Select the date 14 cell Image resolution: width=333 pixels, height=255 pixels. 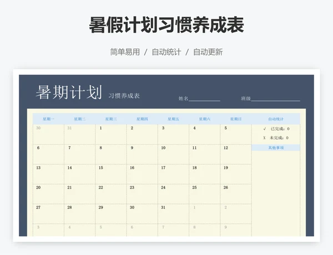pyautogui.click(x=79, y=174)
